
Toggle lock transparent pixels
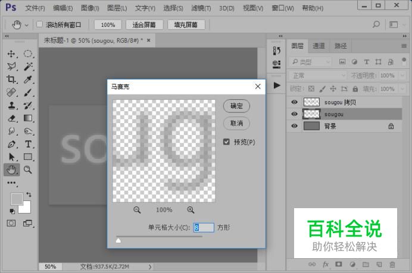tap(311, 89)
